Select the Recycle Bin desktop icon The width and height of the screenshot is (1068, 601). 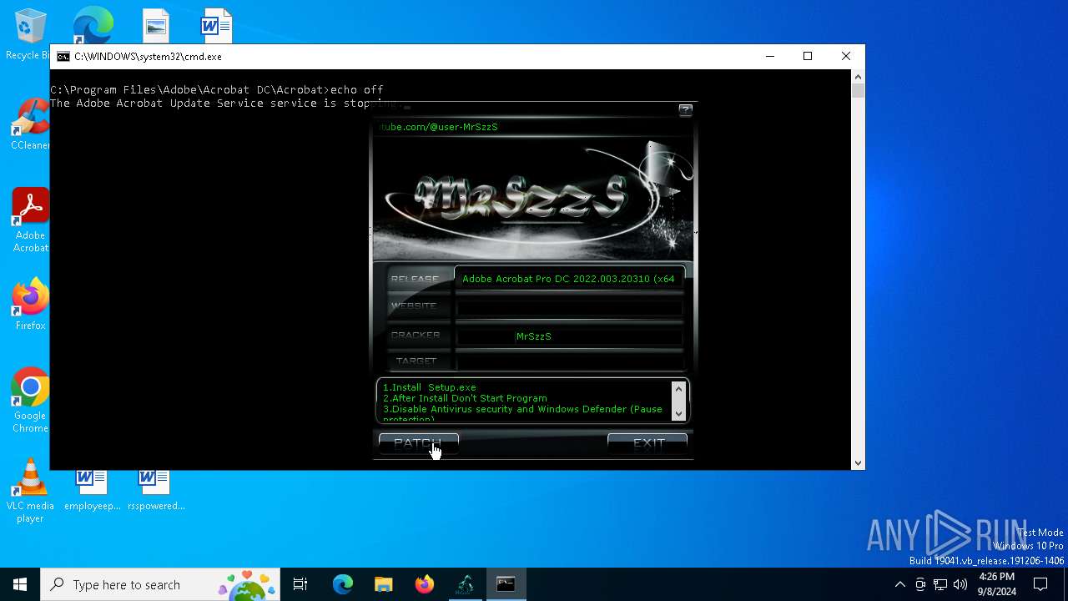click(x=30, y=34)
